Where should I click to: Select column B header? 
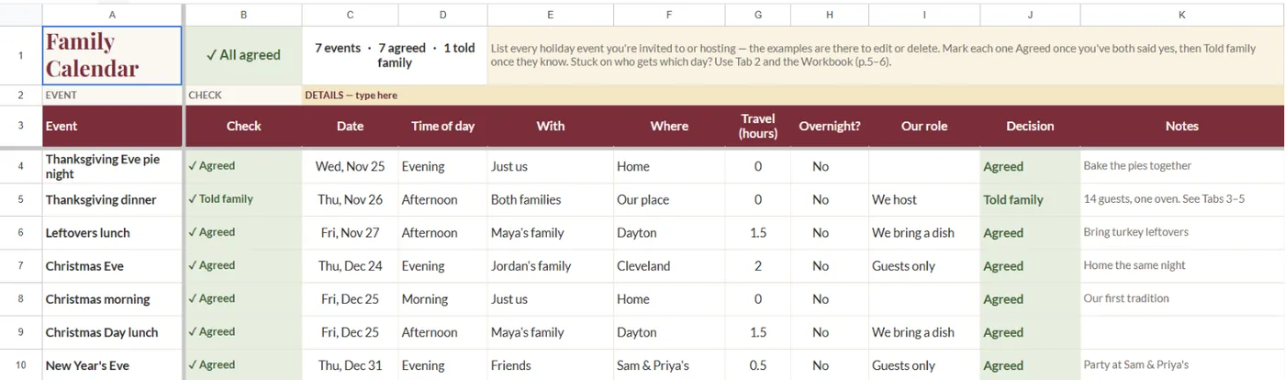[x=243, y=15]
